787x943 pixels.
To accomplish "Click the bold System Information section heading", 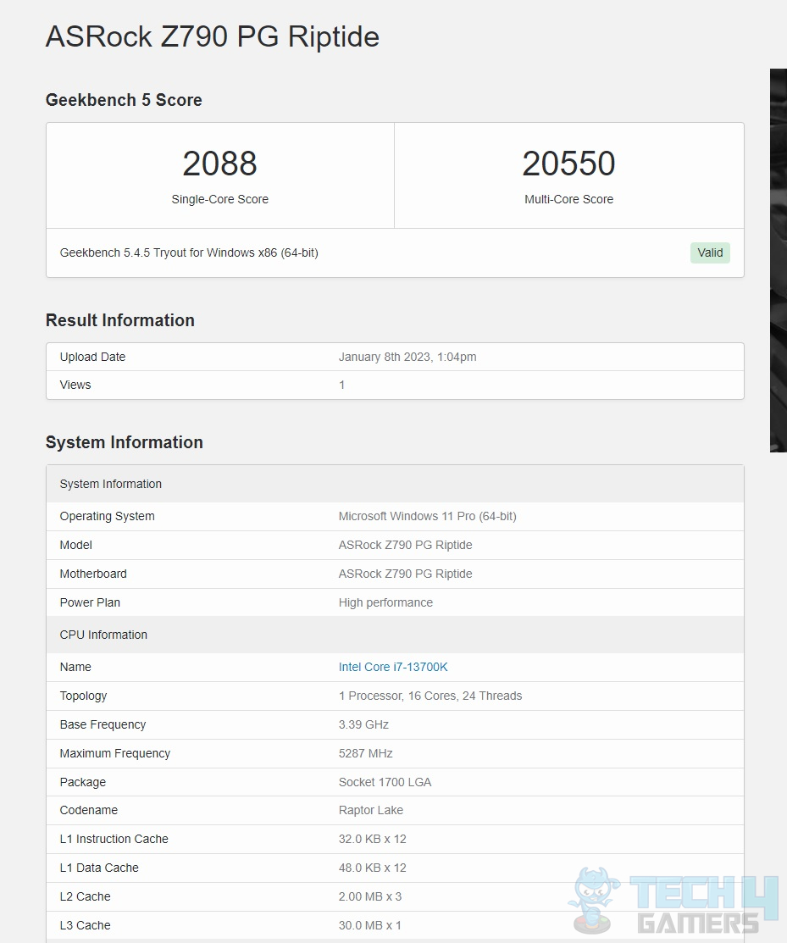I will (125, 442).
